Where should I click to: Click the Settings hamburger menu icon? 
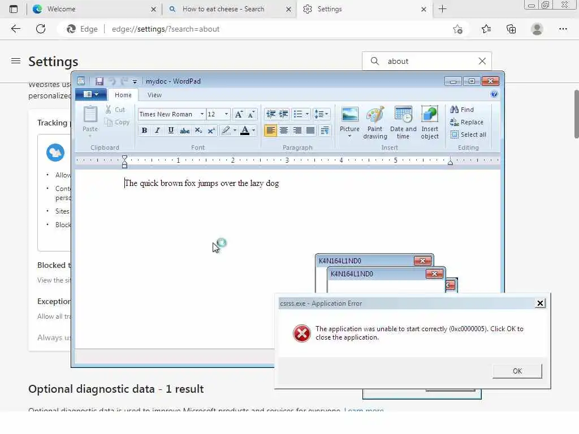pos(15,61)
